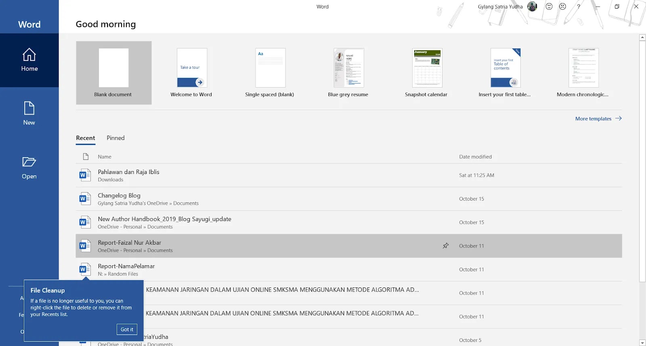Click the signed-in name Gylang Satria Yudha
This screenshot has height=346, width=646.
tap(500, 6)
